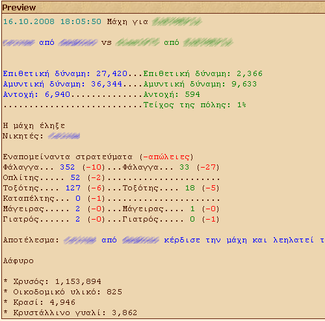
Task: Click the red word -απώλειες
Action: (x=166, y=157)
